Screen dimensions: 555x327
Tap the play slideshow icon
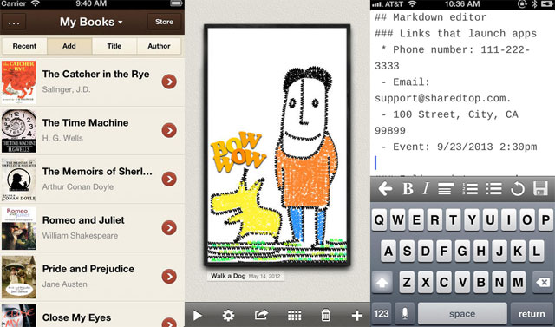(198, 315)
